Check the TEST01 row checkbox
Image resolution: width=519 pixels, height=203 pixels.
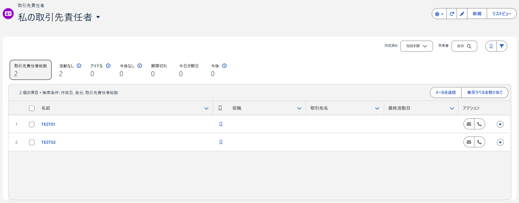tap(32, 124)
